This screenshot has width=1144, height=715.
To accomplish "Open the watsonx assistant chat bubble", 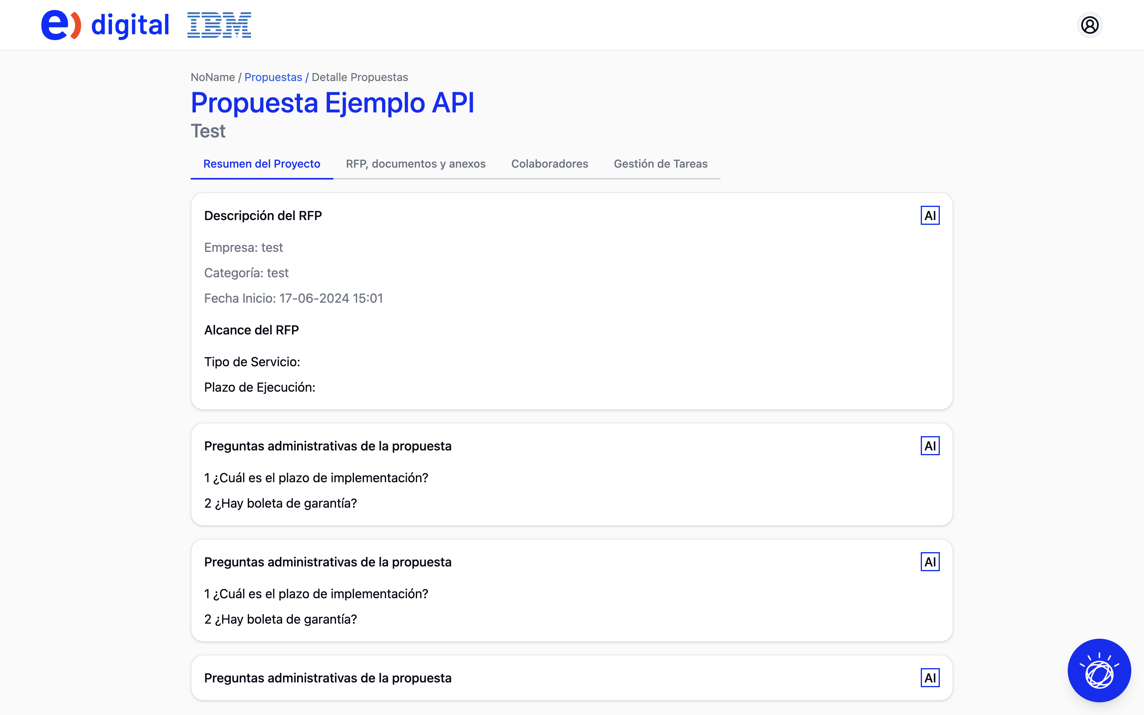I will coord(1099,670).
